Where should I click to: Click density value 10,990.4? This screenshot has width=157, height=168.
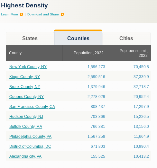click(141, 146)
